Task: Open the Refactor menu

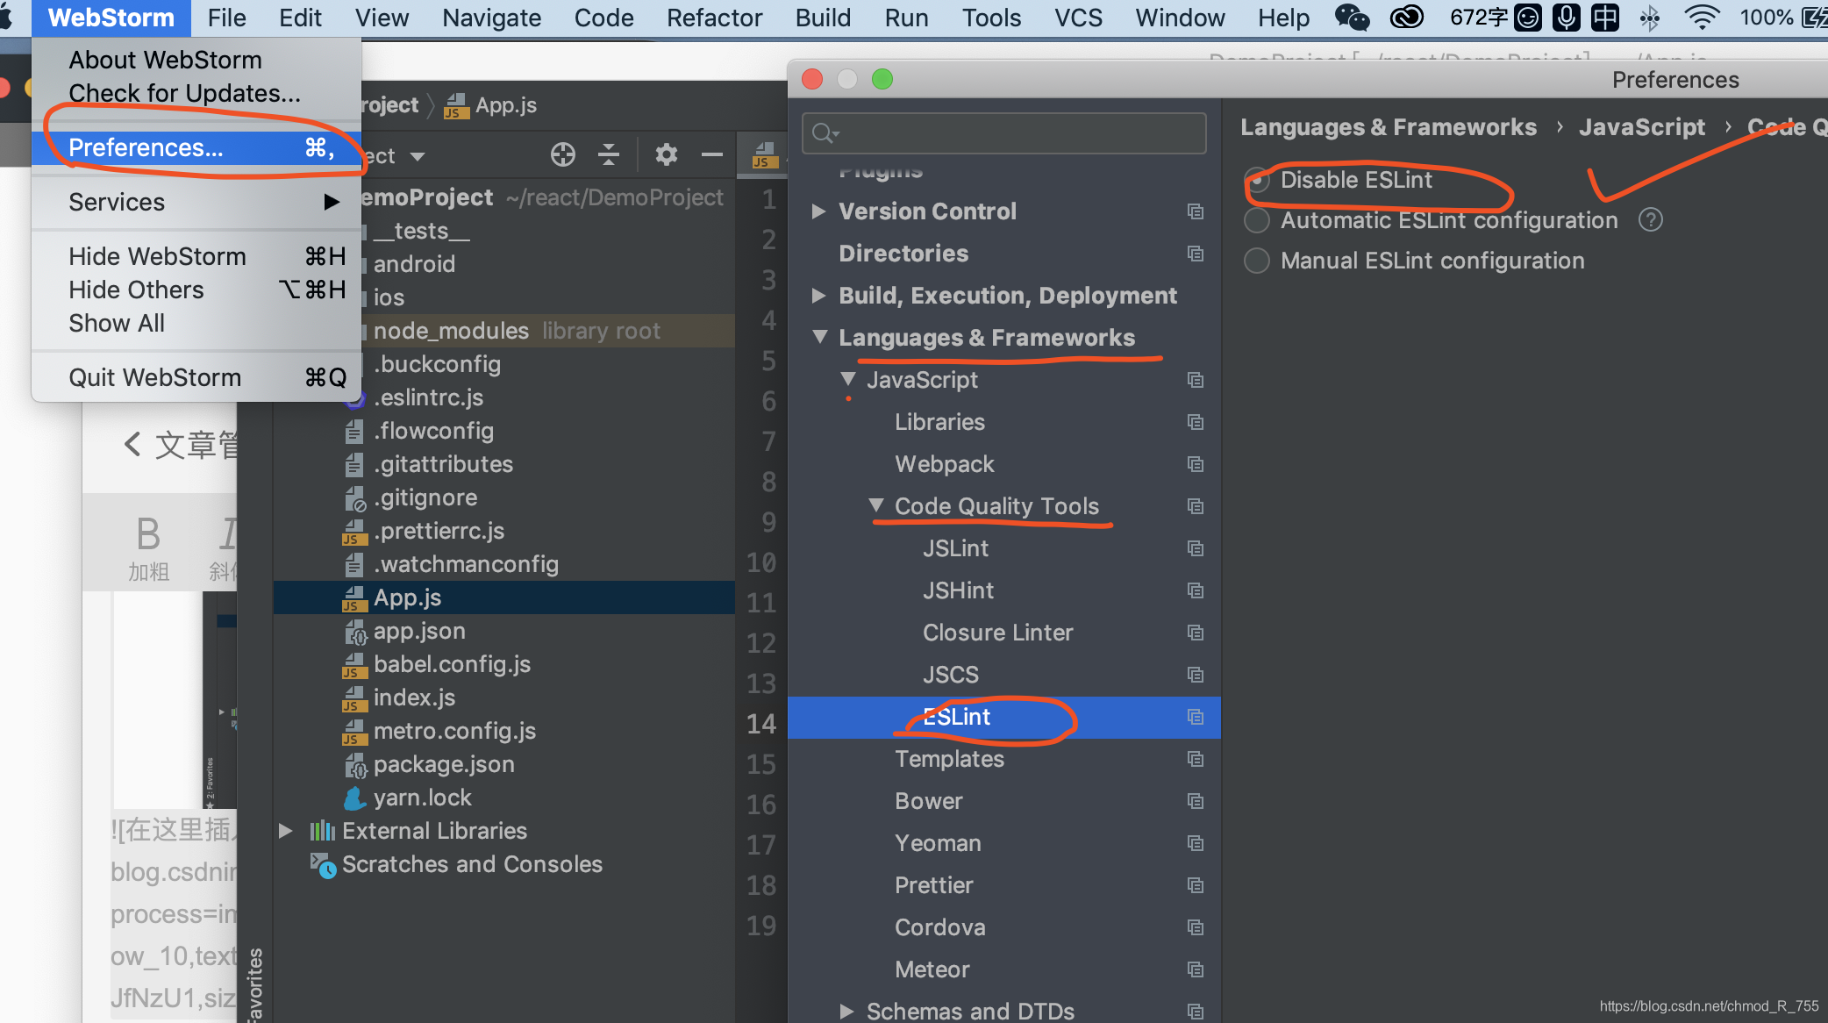Action: coord(714,18)
